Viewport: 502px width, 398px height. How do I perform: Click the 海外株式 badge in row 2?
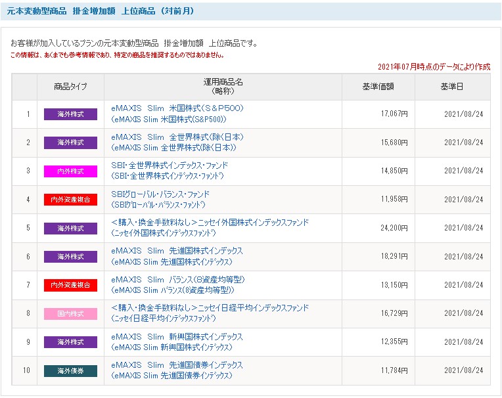(x=70, y=143)
